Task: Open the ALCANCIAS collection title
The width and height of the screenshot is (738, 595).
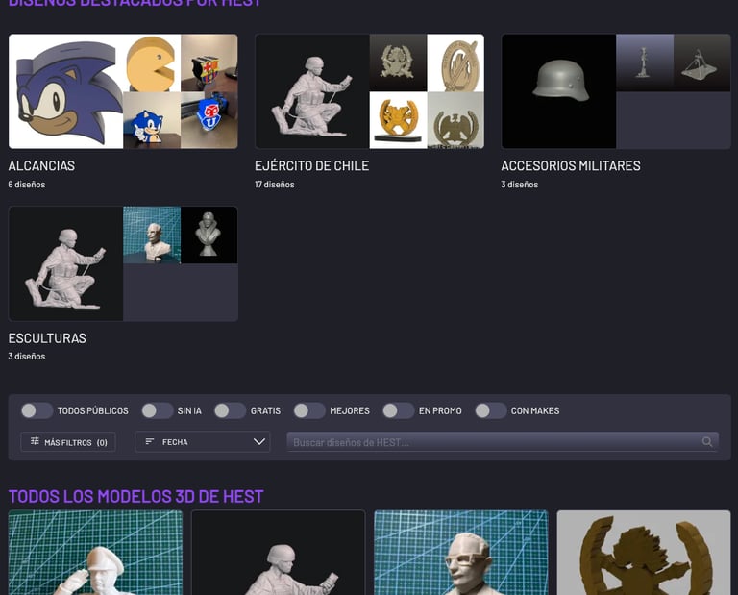Action: pos(41,165)
